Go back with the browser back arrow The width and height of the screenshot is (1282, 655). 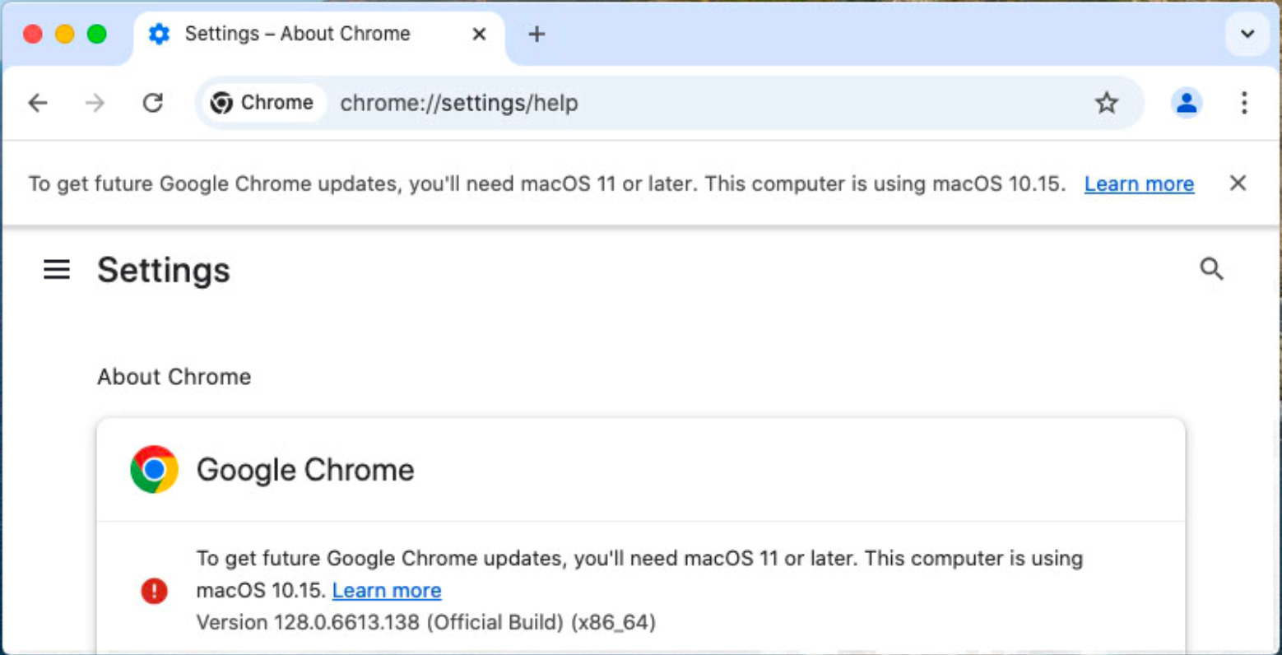[38, 103]
